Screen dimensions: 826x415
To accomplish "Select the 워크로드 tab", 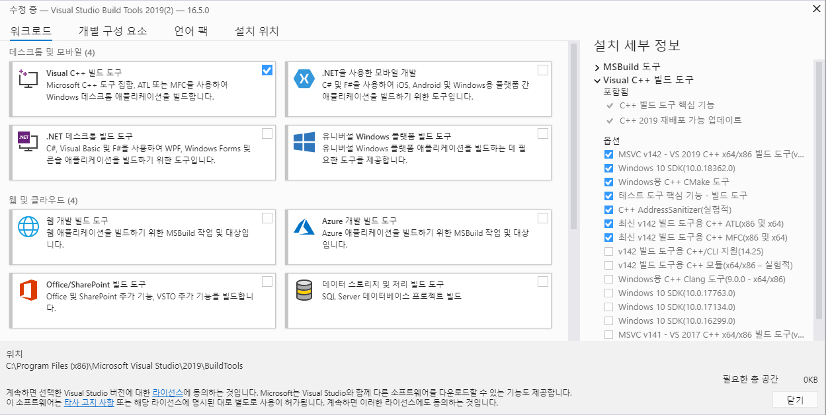I will click(31, 31).
